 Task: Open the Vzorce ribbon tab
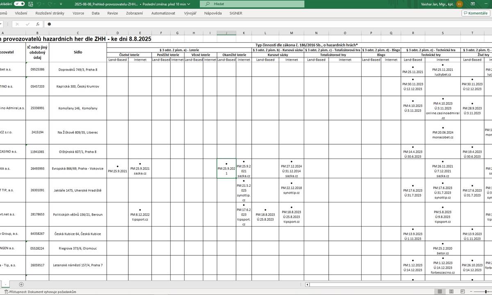point(78,13)
